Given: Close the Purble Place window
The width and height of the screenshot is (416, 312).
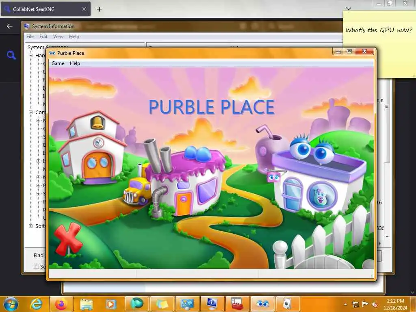Looking at the screenshot, I should (x=364, y=52).
